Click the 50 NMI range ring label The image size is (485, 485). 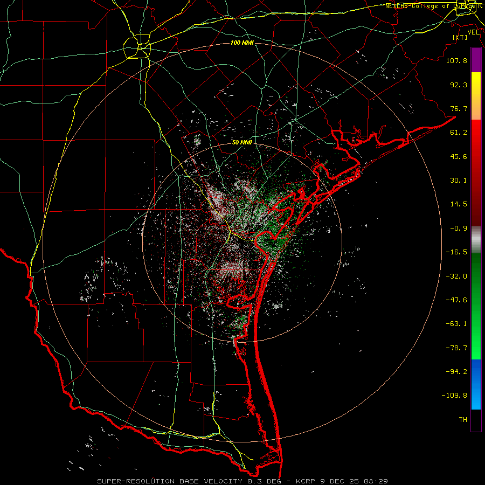(242, 142)
